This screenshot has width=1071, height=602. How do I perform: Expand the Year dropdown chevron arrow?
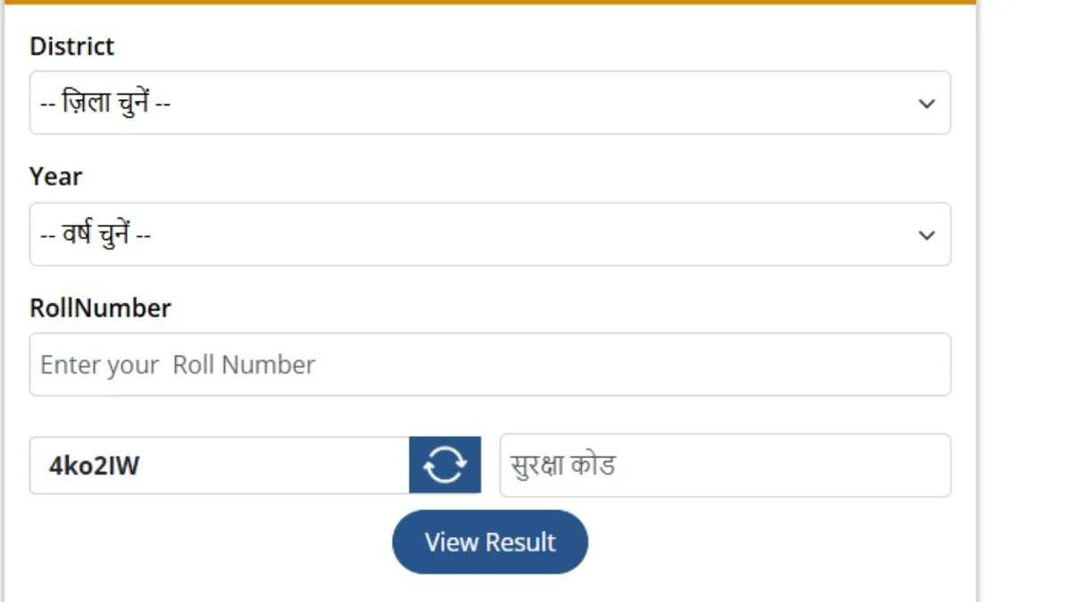[926, 235]
